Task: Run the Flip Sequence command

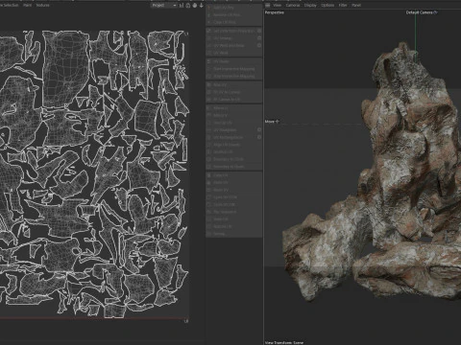Action: click(x=233, y=212)
